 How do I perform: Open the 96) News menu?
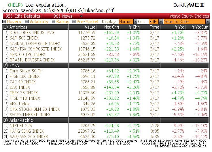click(63, 16)
